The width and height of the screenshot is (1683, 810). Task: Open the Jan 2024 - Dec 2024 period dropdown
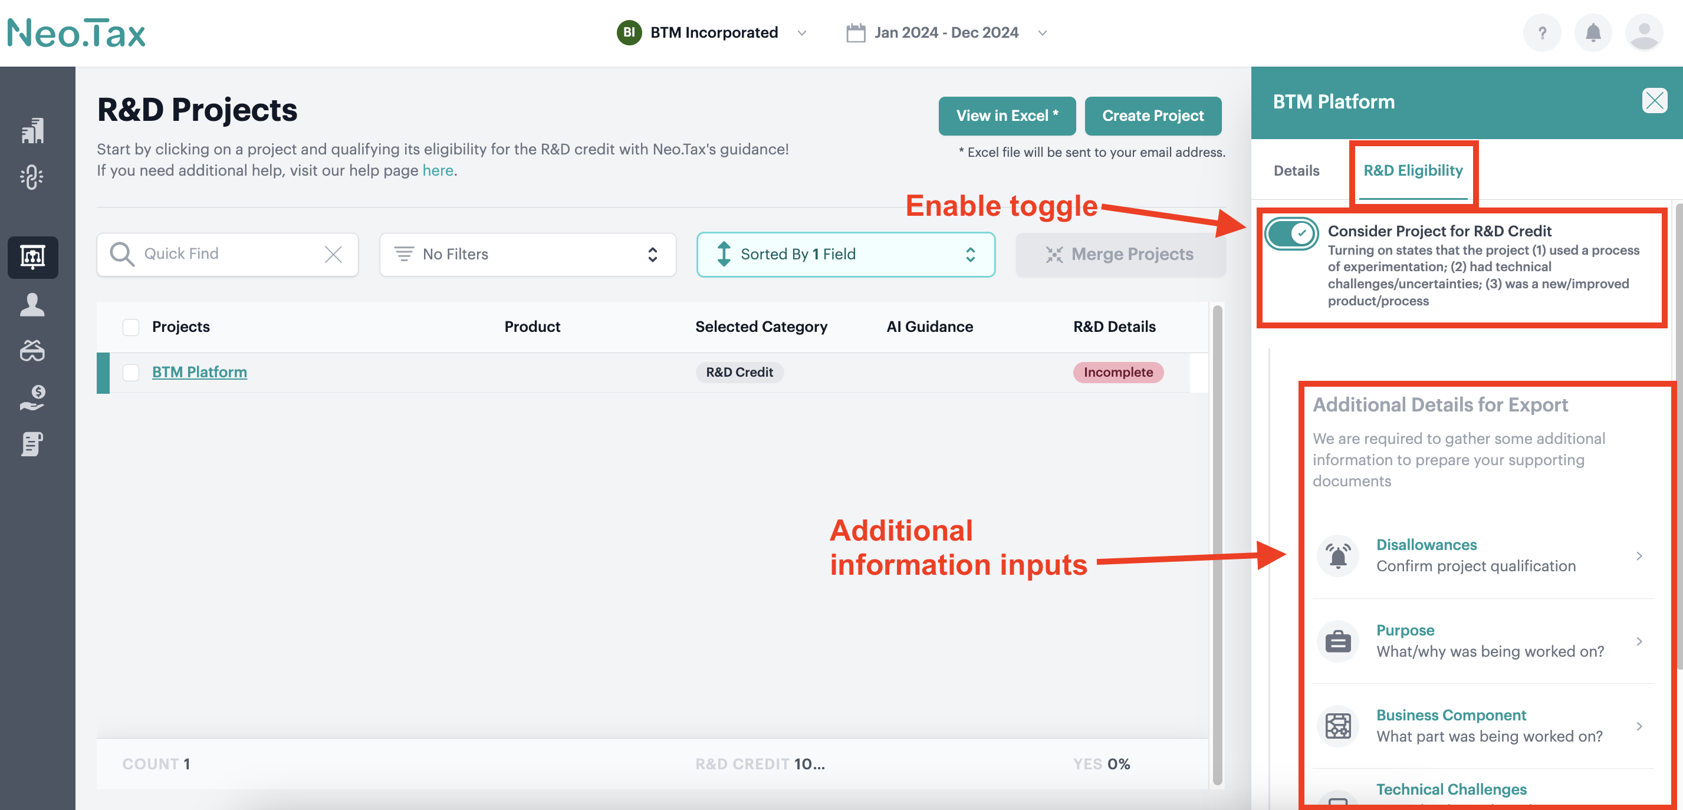947,32
